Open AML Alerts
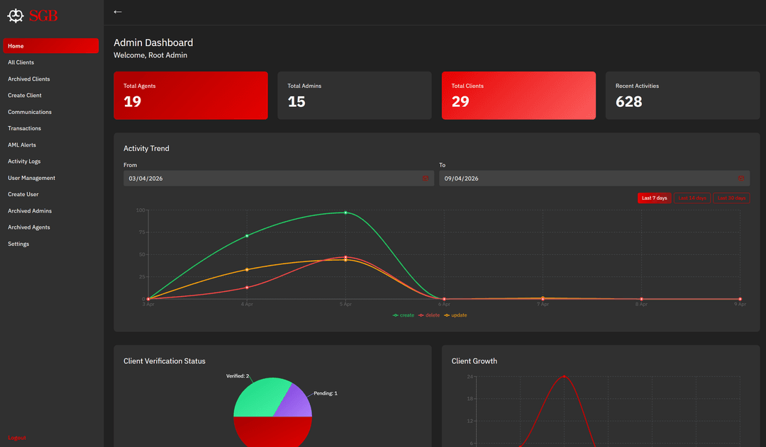 pyautogui.click(x=22, y=145)
